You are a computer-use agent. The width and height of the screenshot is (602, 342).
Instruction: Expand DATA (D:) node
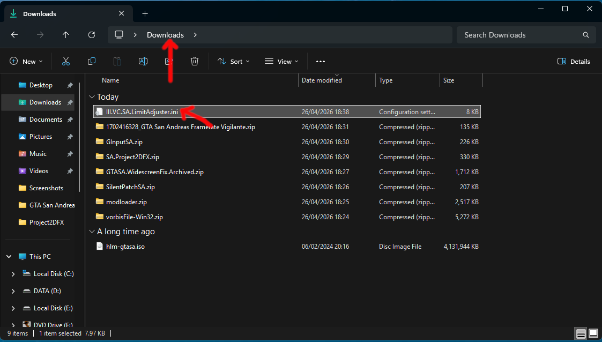click(13, 291)
